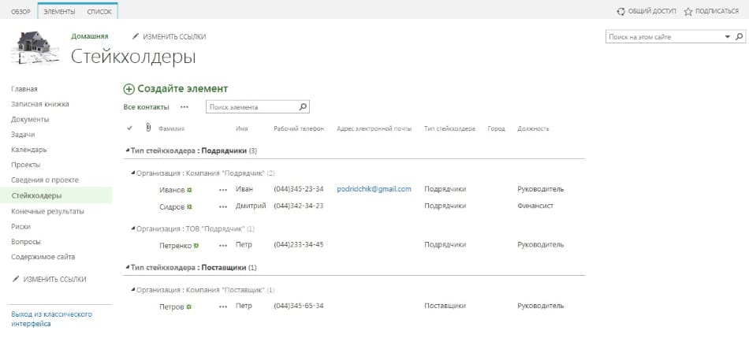Switch to the ОБЗОР ribbon tab

[x=20, y=12]
